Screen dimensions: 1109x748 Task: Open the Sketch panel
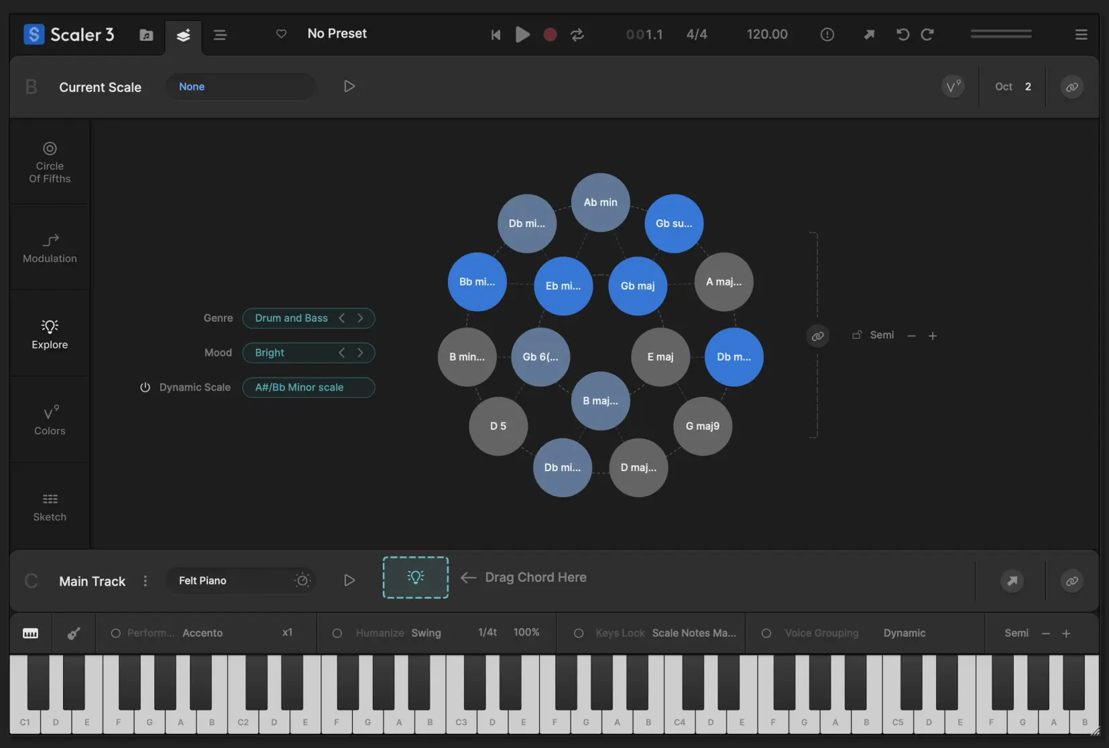coord(49,505)
